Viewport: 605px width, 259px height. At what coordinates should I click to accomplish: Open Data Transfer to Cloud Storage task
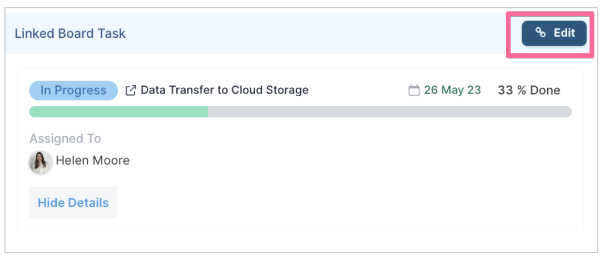tap(224, 90)
